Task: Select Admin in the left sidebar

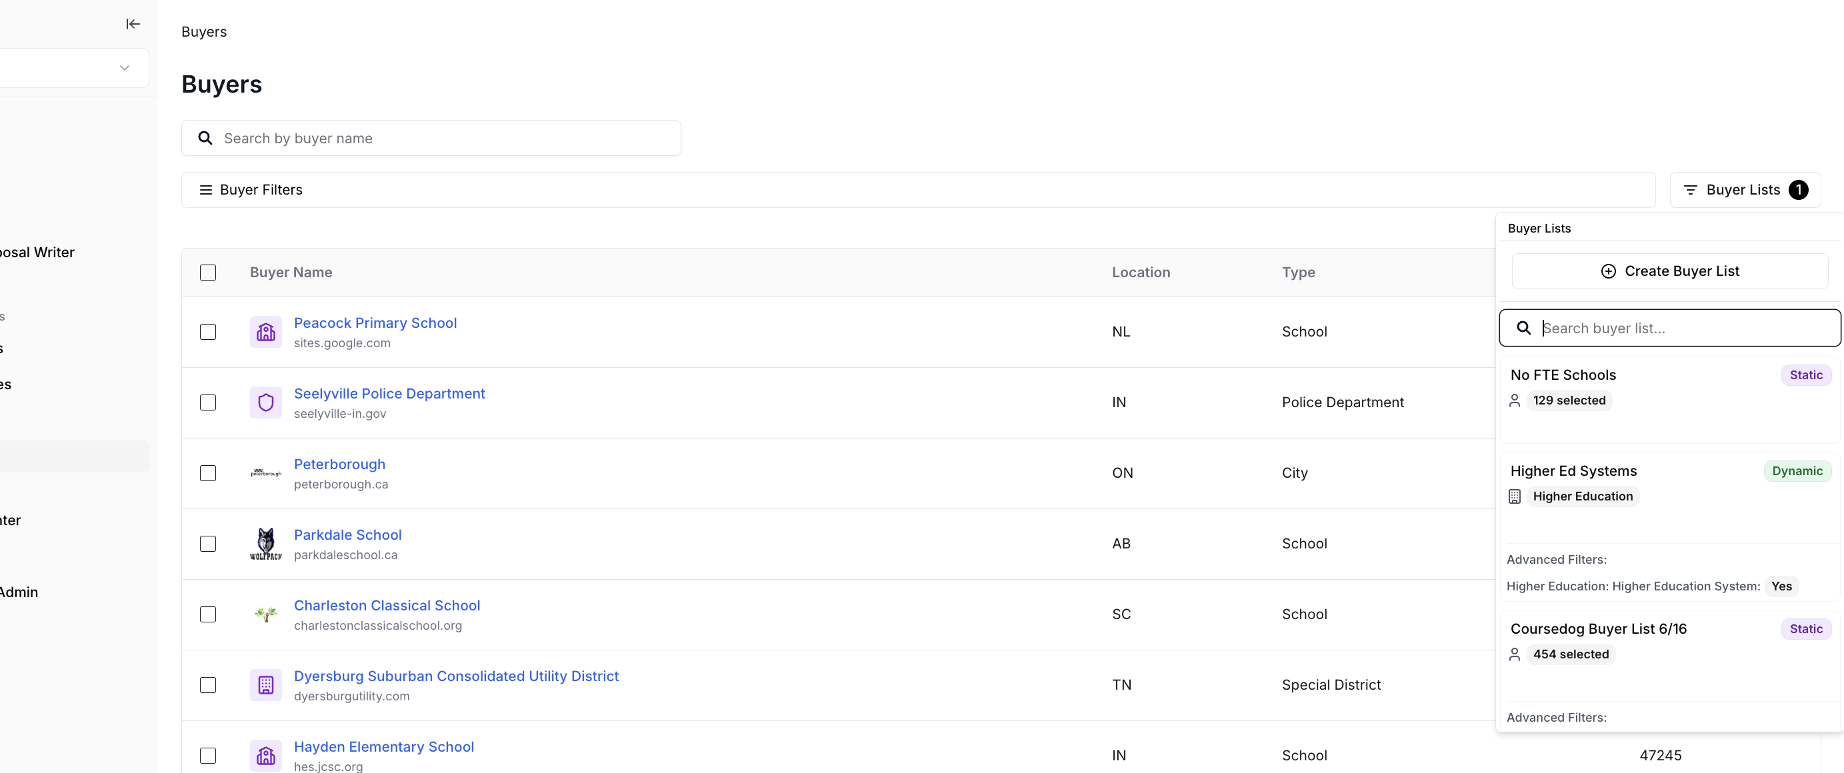Action: click(19, 592)
